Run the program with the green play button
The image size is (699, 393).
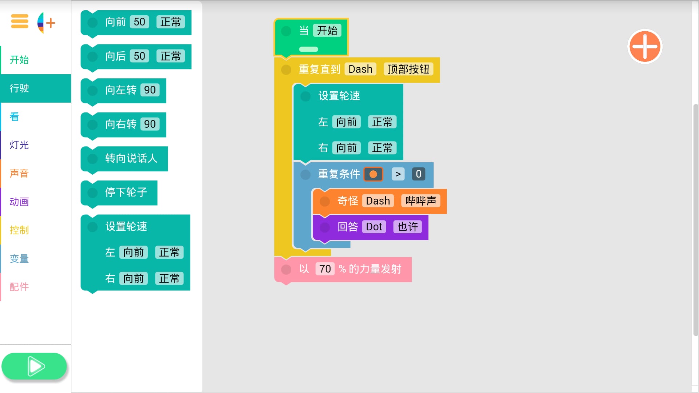pos(34,366)
